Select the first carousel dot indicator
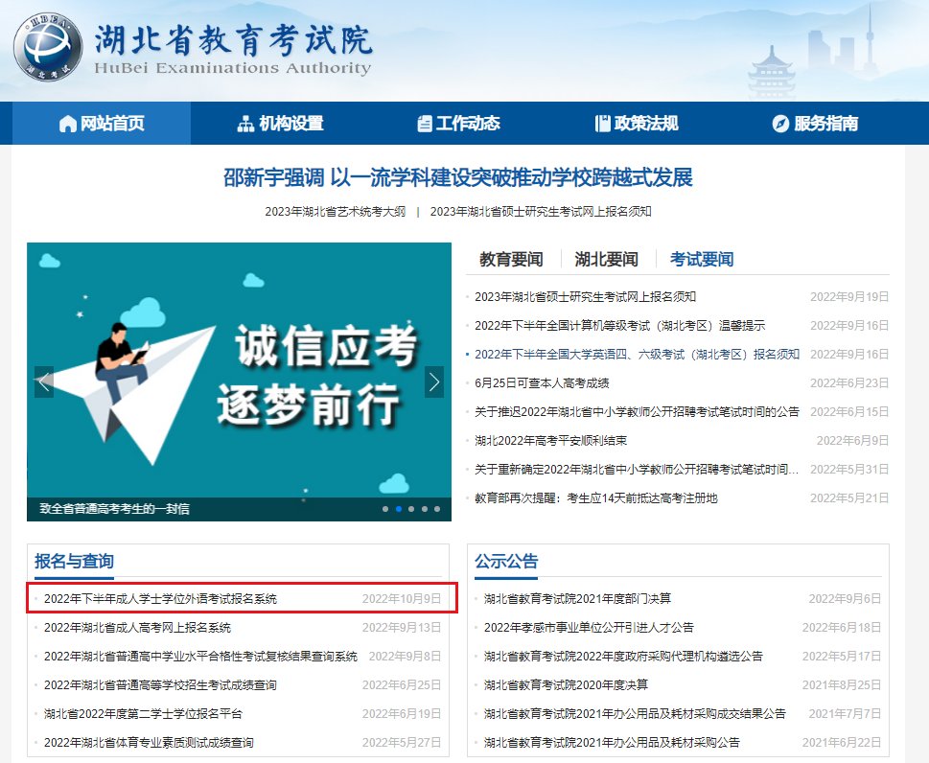The image size is (929, 763). pyautogui.click(x=385, y=509)
